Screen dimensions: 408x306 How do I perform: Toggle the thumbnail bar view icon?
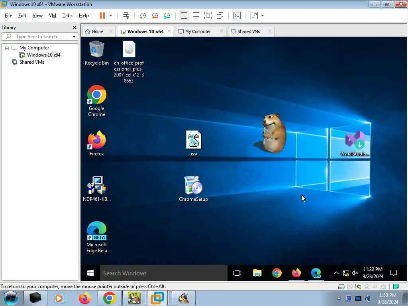click(196, 16)
